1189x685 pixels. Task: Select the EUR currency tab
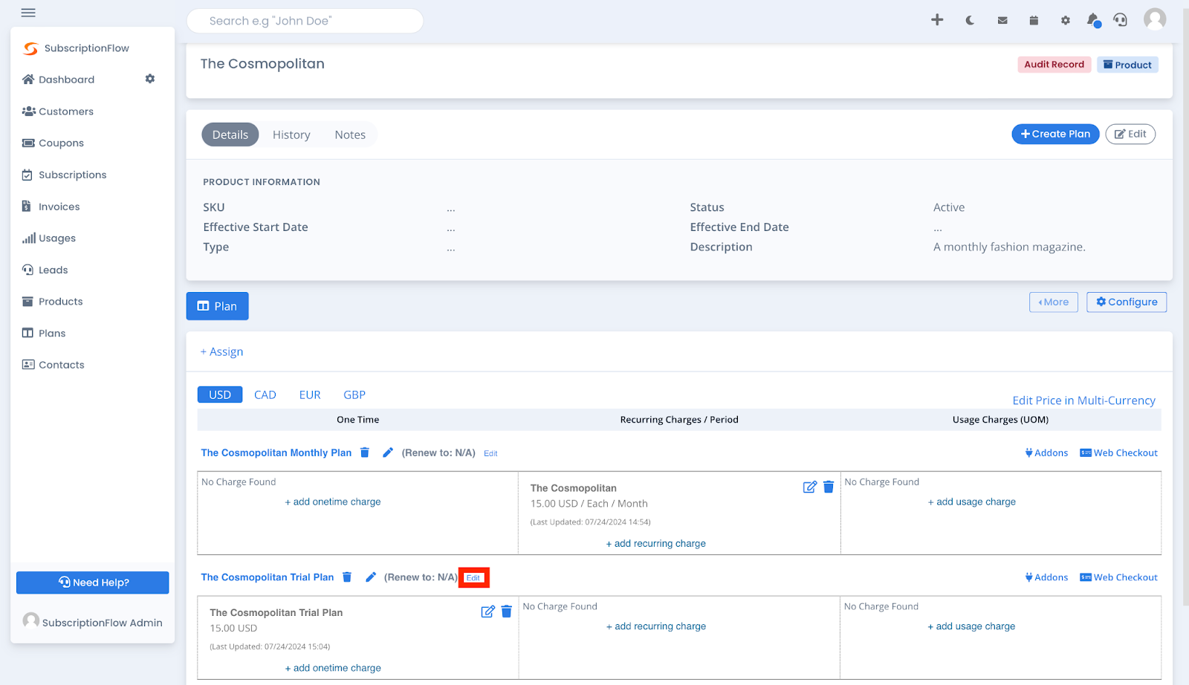(x=310, y=395)
